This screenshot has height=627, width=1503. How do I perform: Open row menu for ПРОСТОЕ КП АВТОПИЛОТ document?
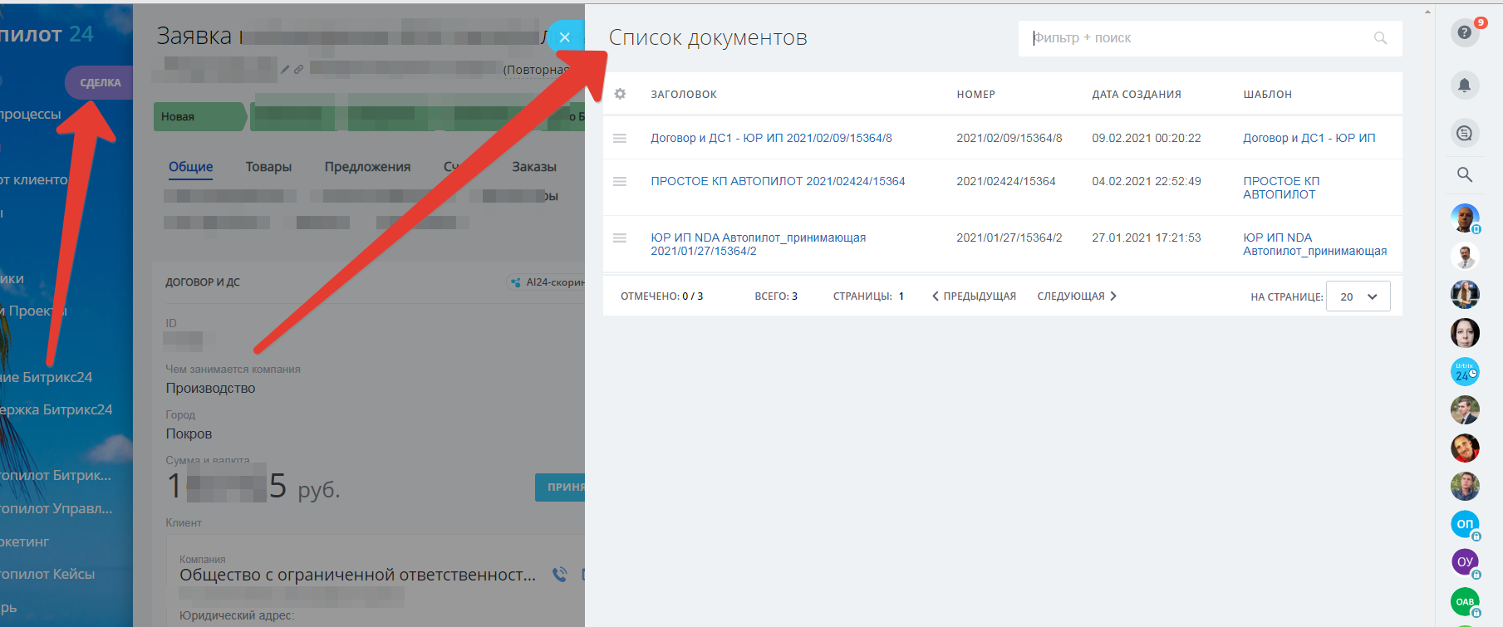[620, 181]
